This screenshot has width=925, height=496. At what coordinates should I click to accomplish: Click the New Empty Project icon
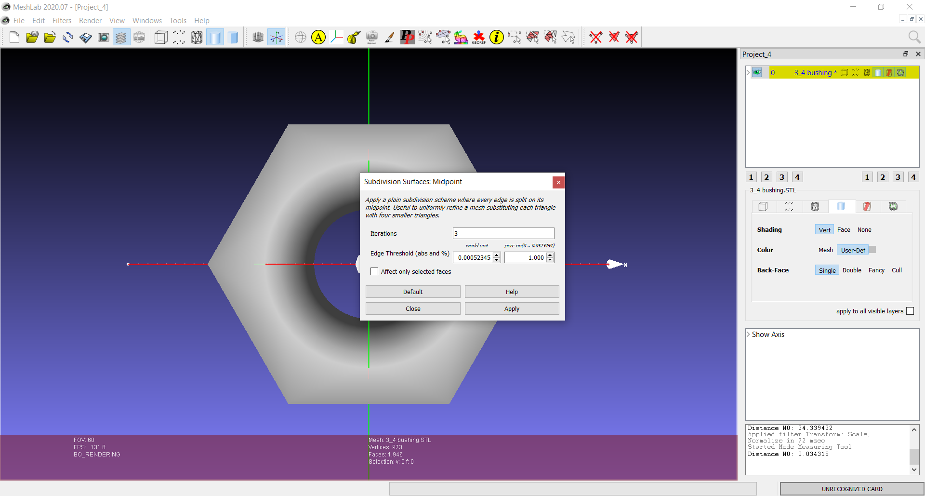[x=14, y=37]
